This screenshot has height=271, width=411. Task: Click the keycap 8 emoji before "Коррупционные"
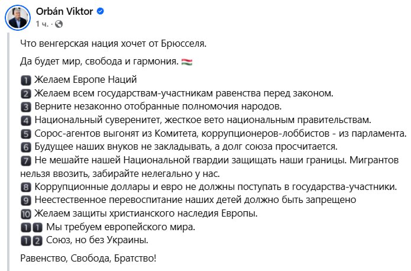point(25,188)
